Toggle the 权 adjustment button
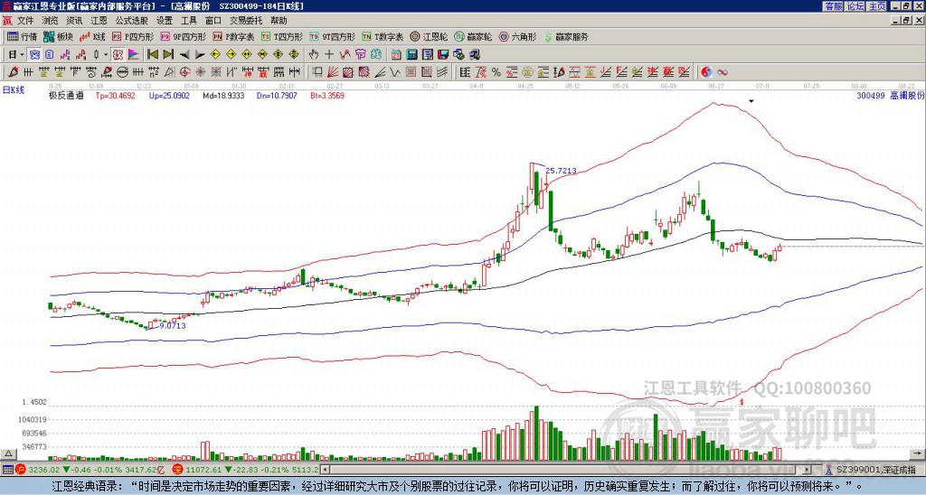This screenshot has height=495, width=926. [x=118, y=54]
